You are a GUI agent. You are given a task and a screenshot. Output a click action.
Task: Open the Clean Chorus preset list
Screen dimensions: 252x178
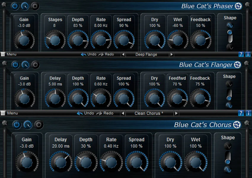pos(149,113)
